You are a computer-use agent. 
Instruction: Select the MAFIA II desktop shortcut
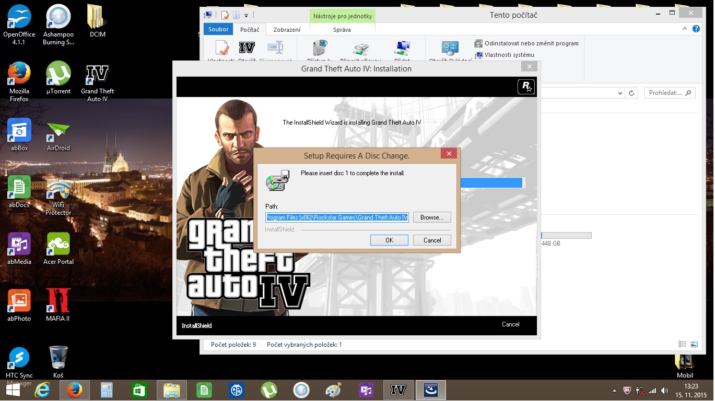(x=58, y=305)
